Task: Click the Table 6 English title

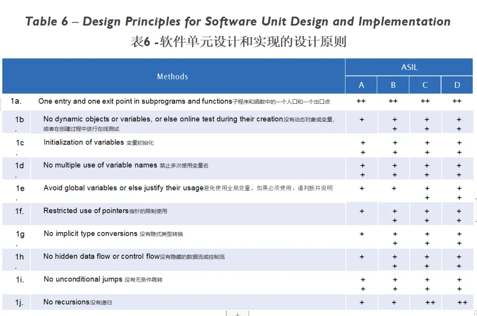Action: (x=238, y=22)
